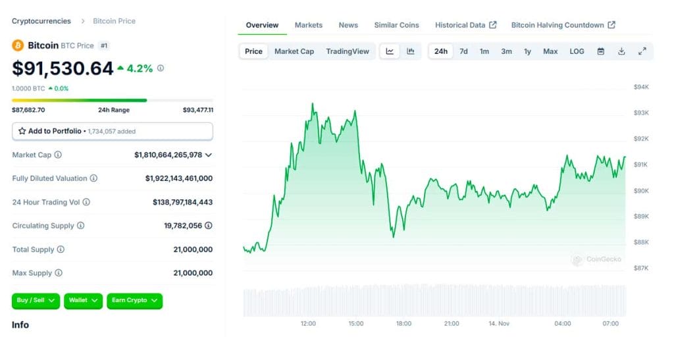Open the calendar date range picker

[x=600, y=51]
